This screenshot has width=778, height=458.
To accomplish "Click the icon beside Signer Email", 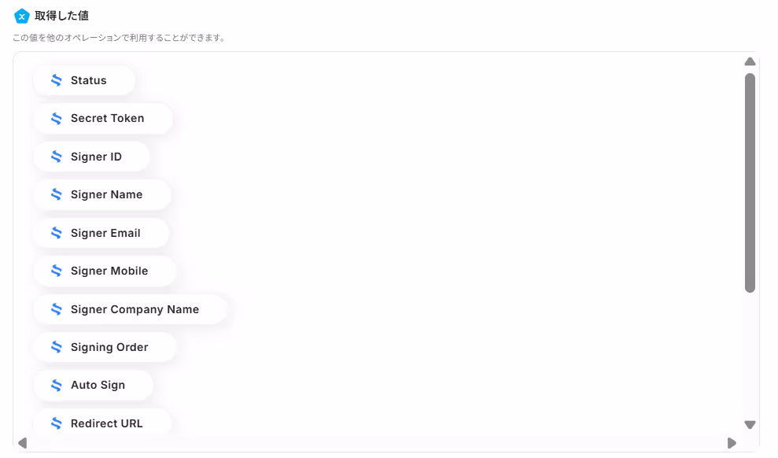I will [57, 233].
